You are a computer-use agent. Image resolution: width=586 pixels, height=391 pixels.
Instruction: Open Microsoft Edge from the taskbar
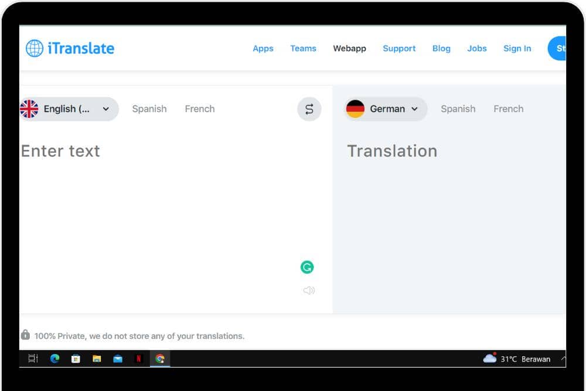[54, 359]
